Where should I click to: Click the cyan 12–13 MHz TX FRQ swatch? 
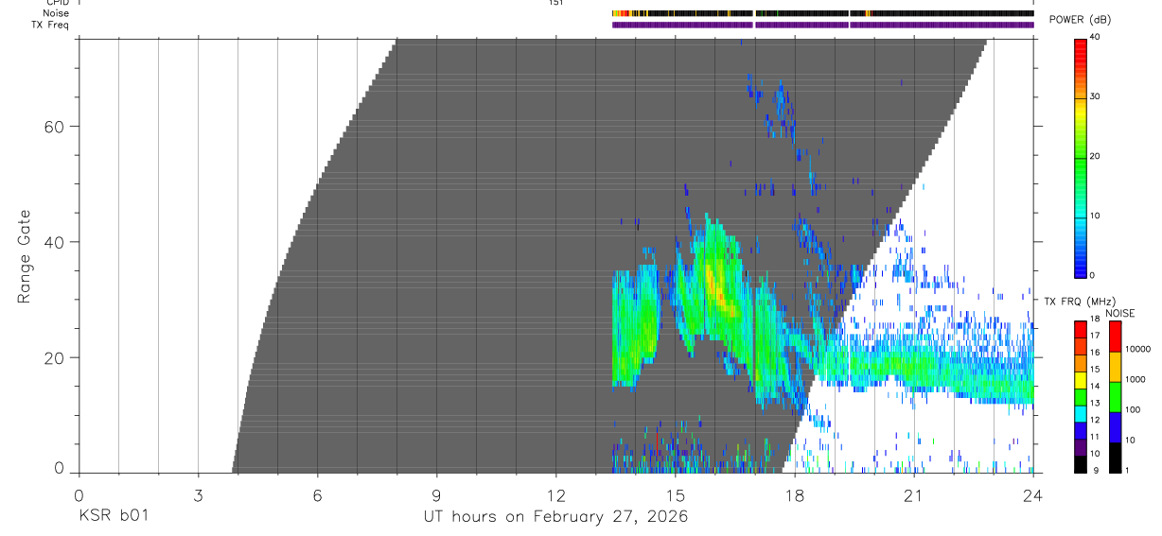click(1080, 414)
